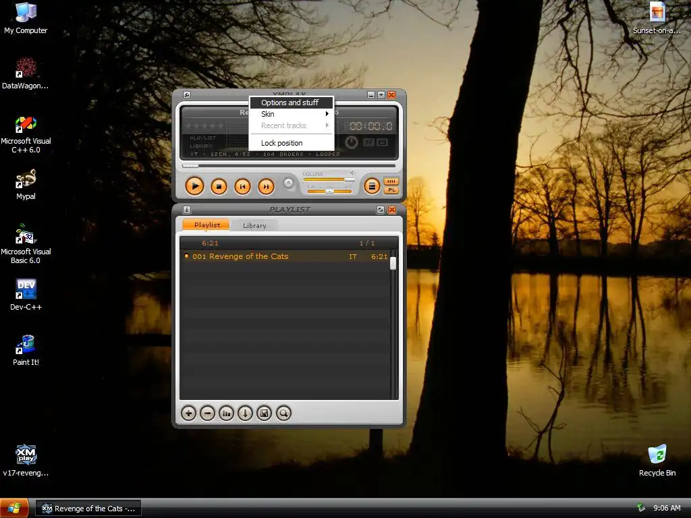Skip to the next track
Screen dimensions: 691x518
(x=266, y=187)
